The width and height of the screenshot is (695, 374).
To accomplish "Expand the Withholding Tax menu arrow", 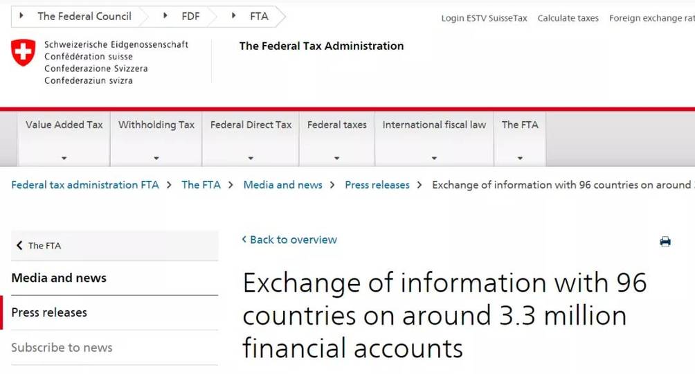I will click(156, 159).
